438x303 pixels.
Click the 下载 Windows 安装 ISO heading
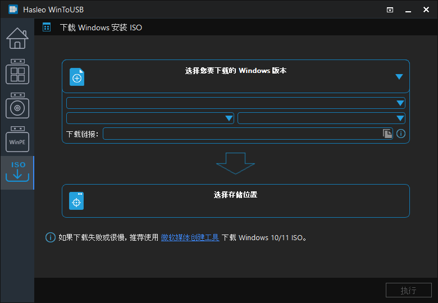point(101,27)
